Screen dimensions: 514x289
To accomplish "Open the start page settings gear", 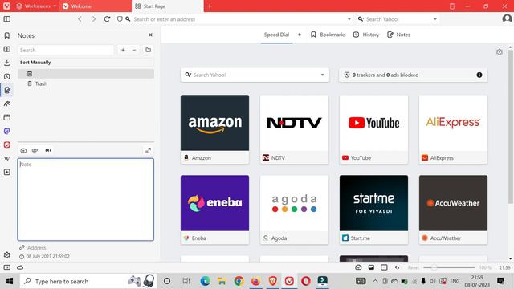I will (500, 52).
